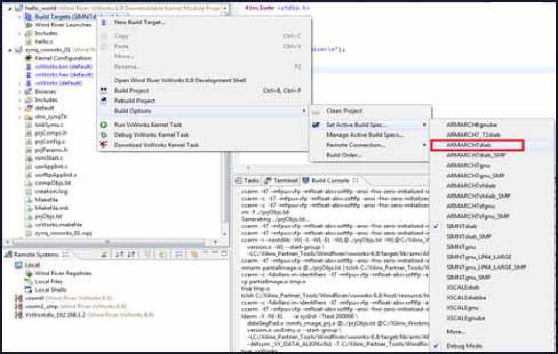
Task: Click the Build Project hammer icon
Action: [x=103, y=90]
